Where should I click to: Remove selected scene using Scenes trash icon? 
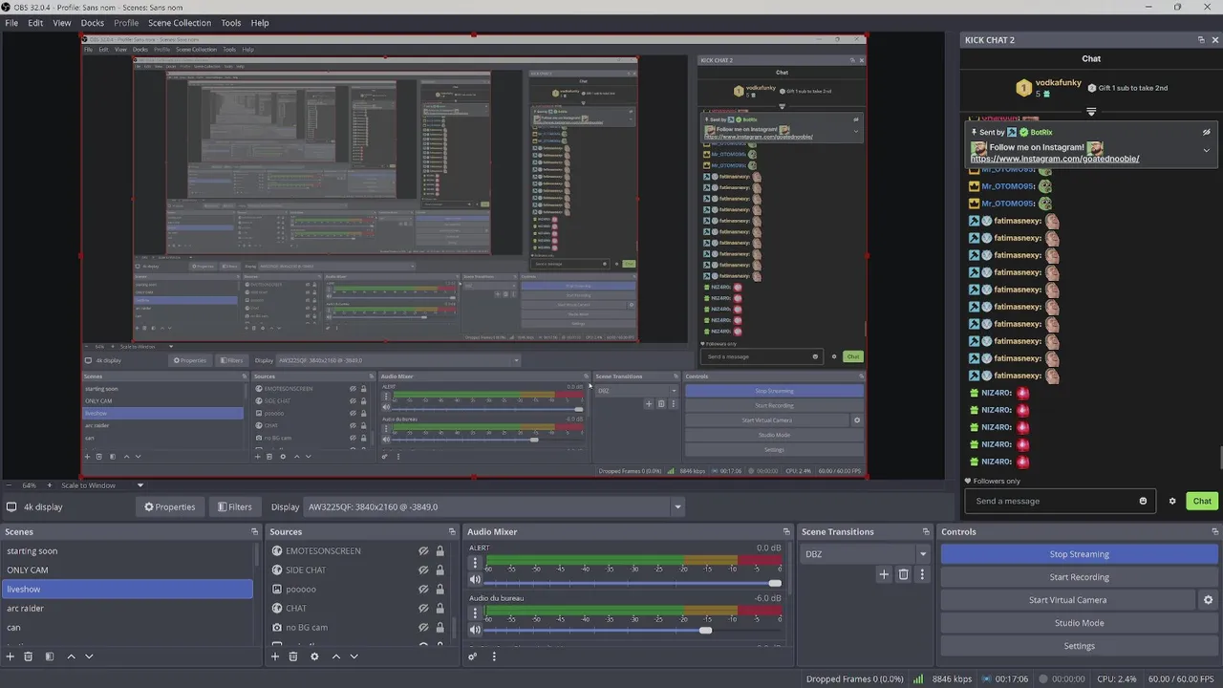[29, 656]
